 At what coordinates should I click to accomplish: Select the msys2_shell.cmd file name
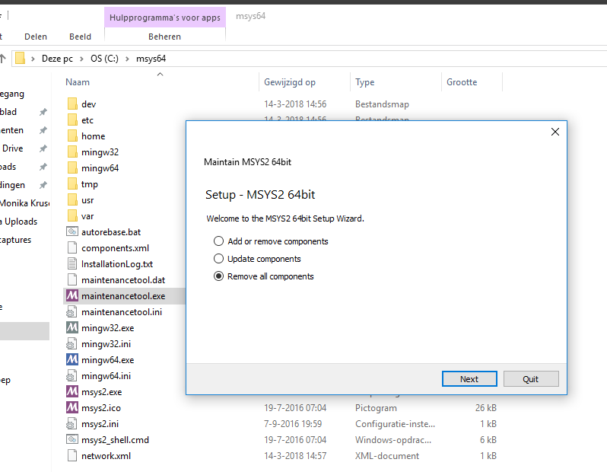115,440
